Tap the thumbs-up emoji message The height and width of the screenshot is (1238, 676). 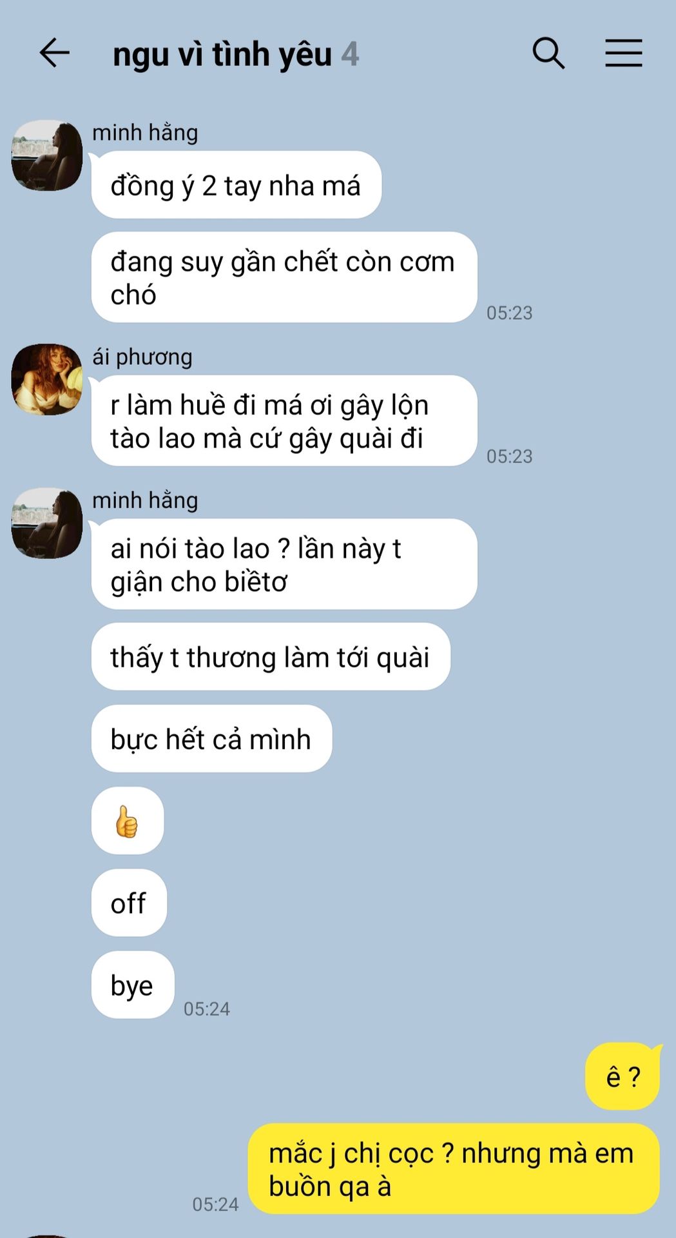(x=128, y=821)
